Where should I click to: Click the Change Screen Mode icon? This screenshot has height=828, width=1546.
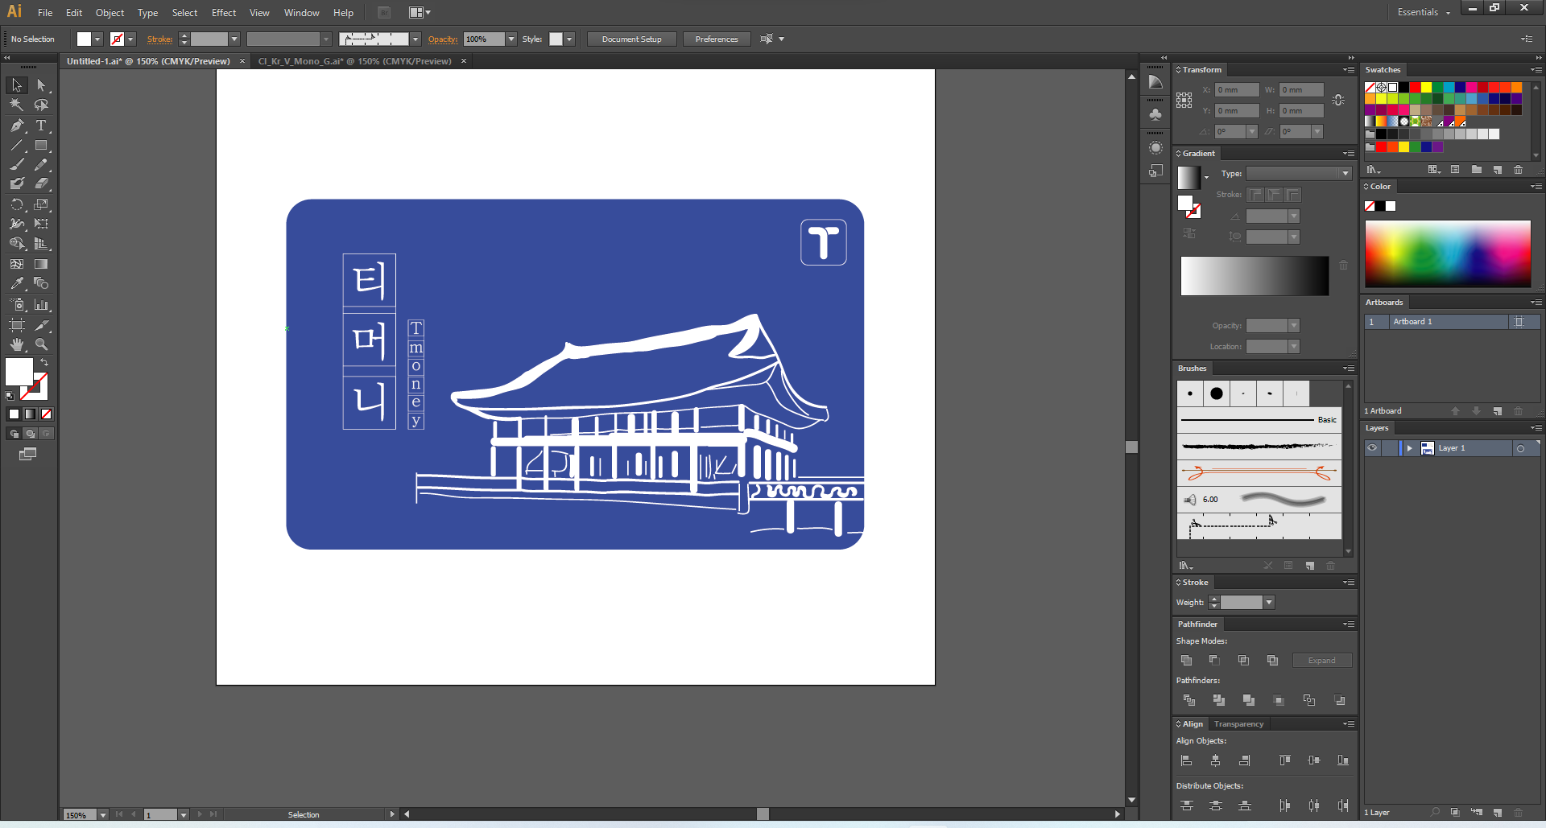(28, 455)
